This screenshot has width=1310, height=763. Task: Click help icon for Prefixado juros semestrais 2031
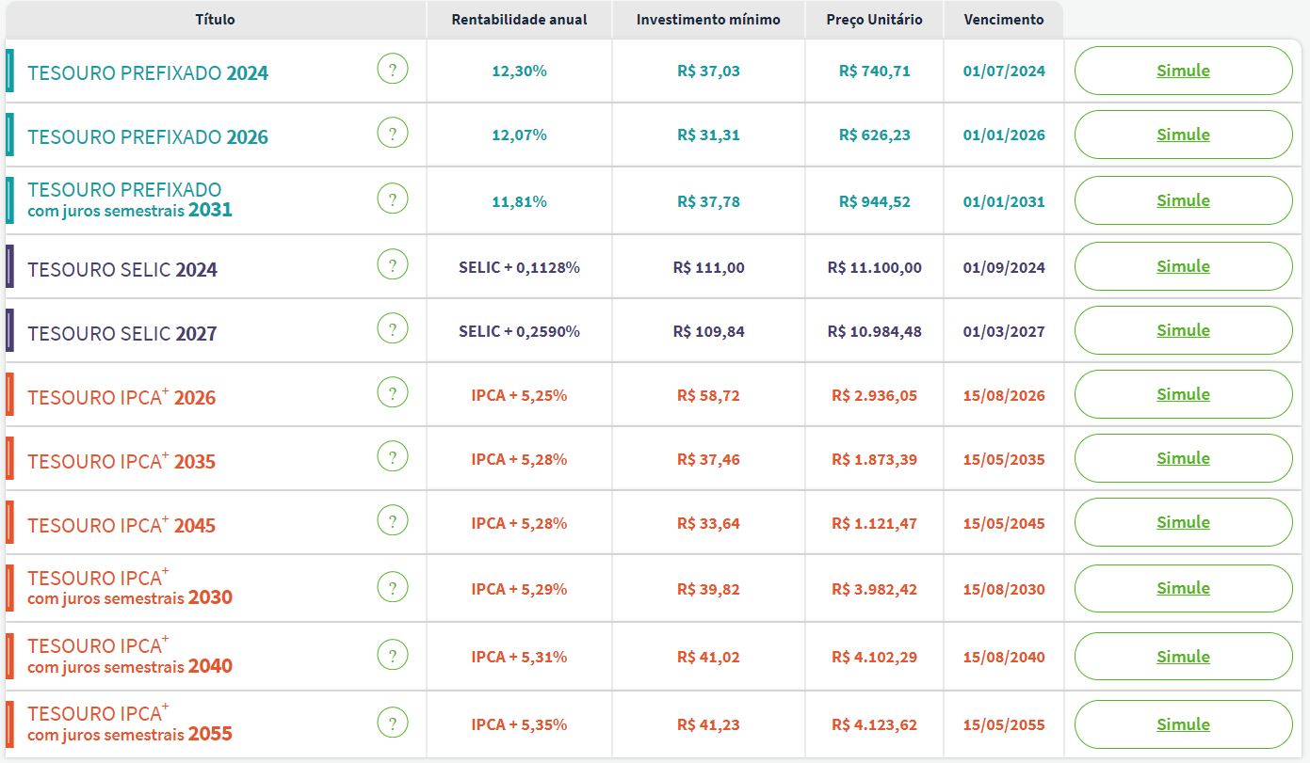coord(393,200)
